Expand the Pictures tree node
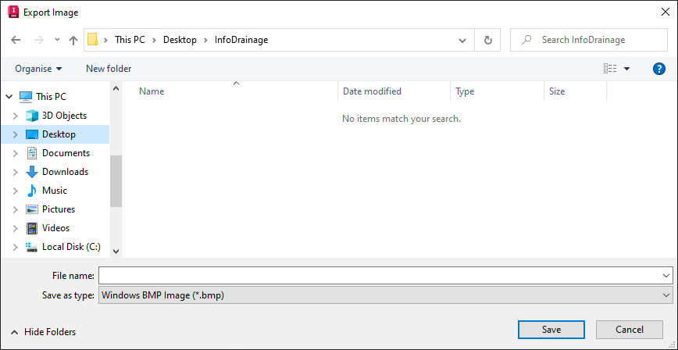The height and width of the screenshot is (350, 678). (15, 209)
